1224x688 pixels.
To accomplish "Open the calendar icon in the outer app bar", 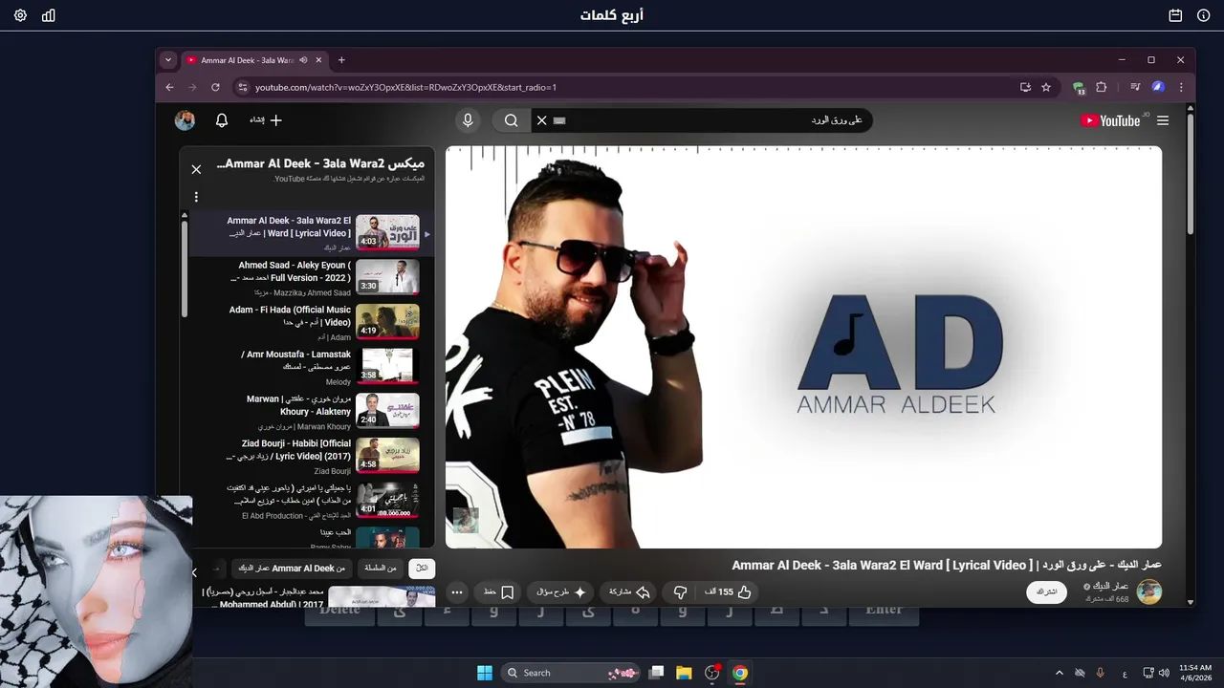I will pos(1175,15).
